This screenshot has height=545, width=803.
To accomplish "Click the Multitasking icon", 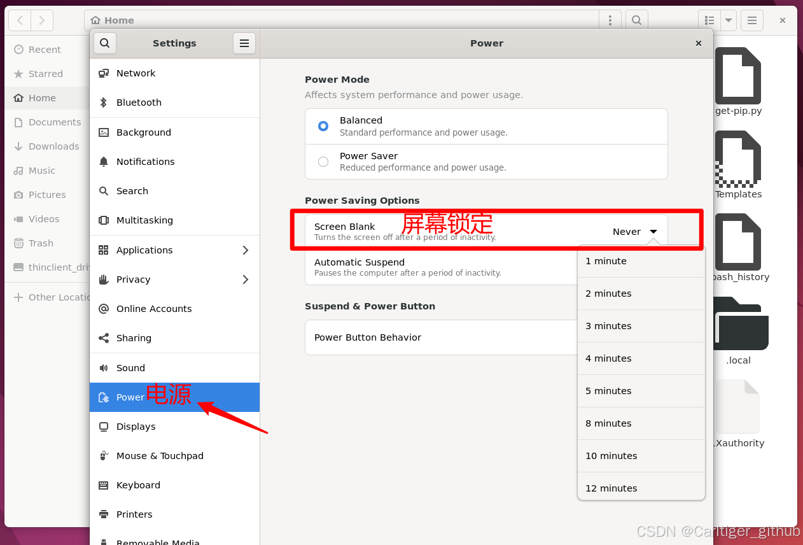I will [104, 220].
